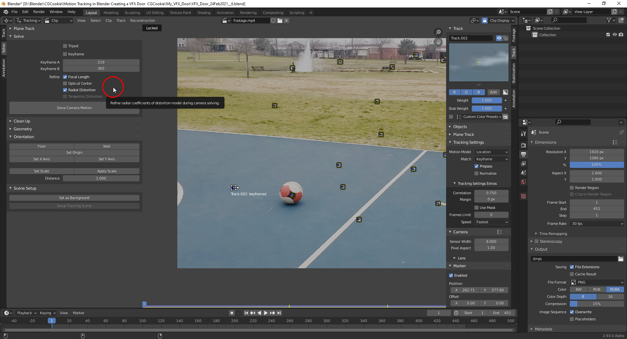
Task: Click the zoom magnifier gizmo in viewport
Action: click(438, 32)
